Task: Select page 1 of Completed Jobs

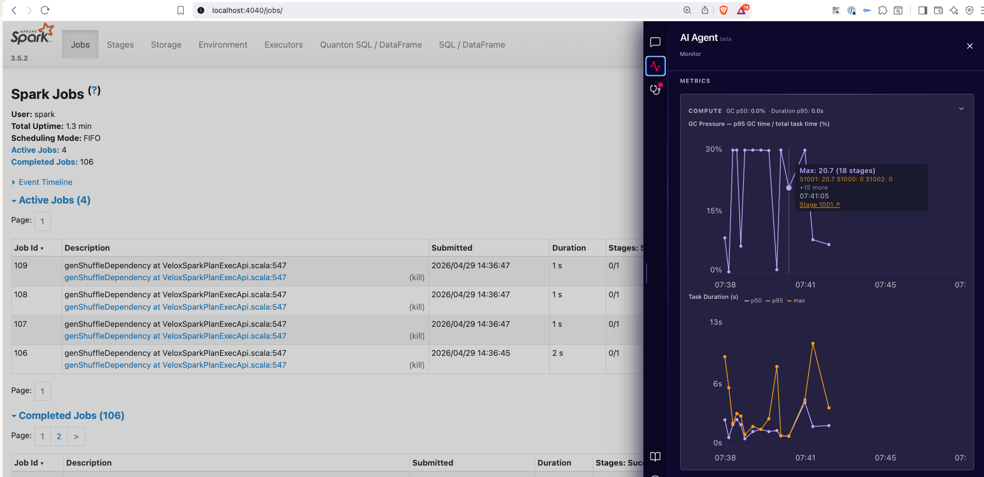Action: point(42,437)
